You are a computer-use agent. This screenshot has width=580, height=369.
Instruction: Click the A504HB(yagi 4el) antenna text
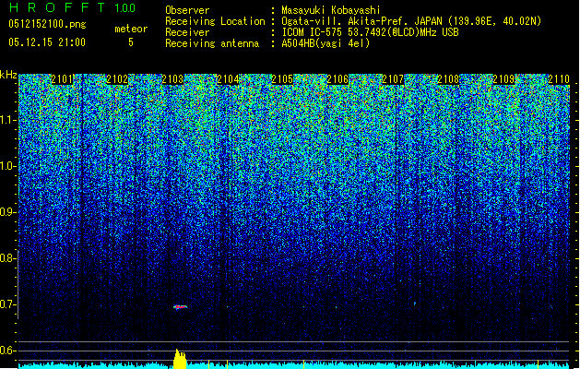(326, 43)
